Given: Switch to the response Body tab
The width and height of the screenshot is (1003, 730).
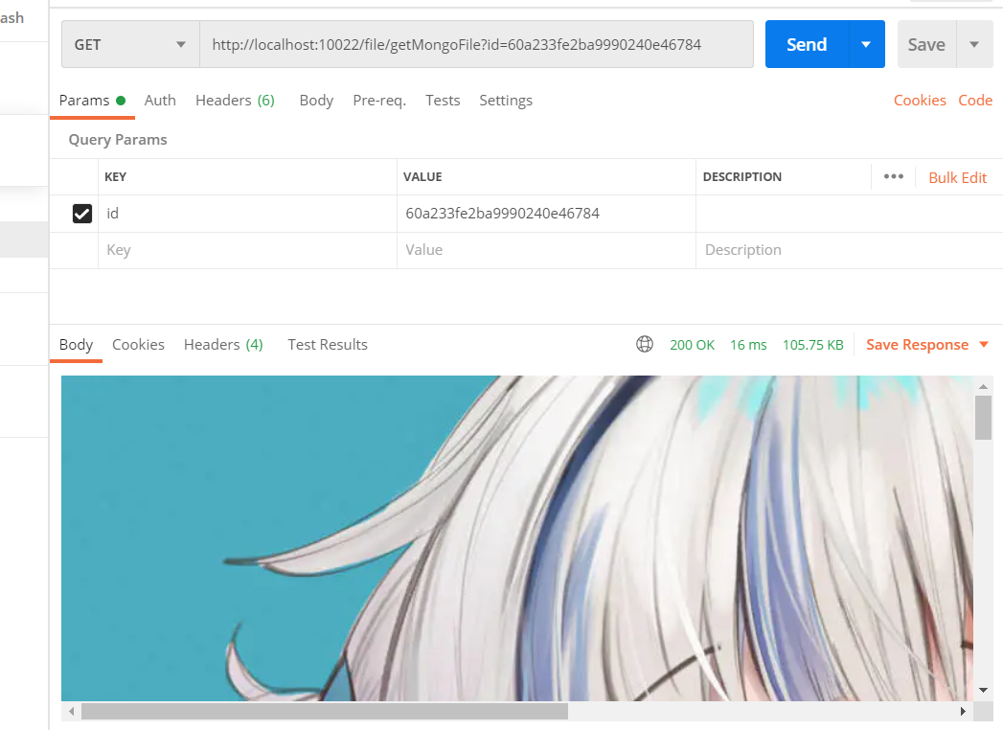Looking at the screenshot, I should tap(76, 345).
